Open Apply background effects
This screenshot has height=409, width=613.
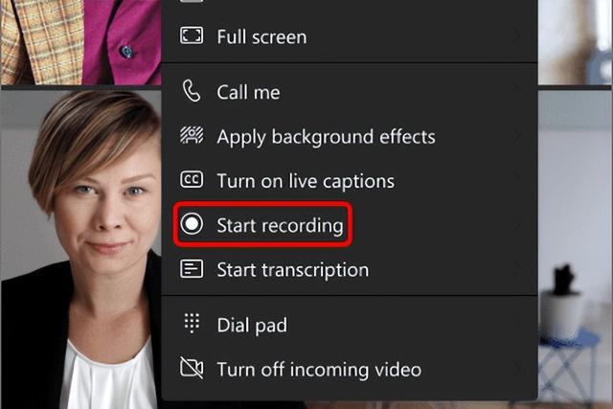point(350,137)
